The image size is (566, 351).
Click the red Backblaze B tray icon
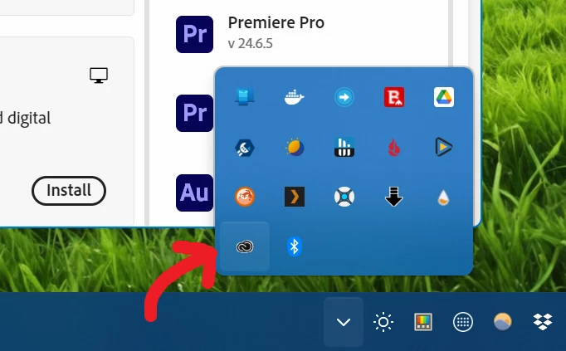coord(394,97)
